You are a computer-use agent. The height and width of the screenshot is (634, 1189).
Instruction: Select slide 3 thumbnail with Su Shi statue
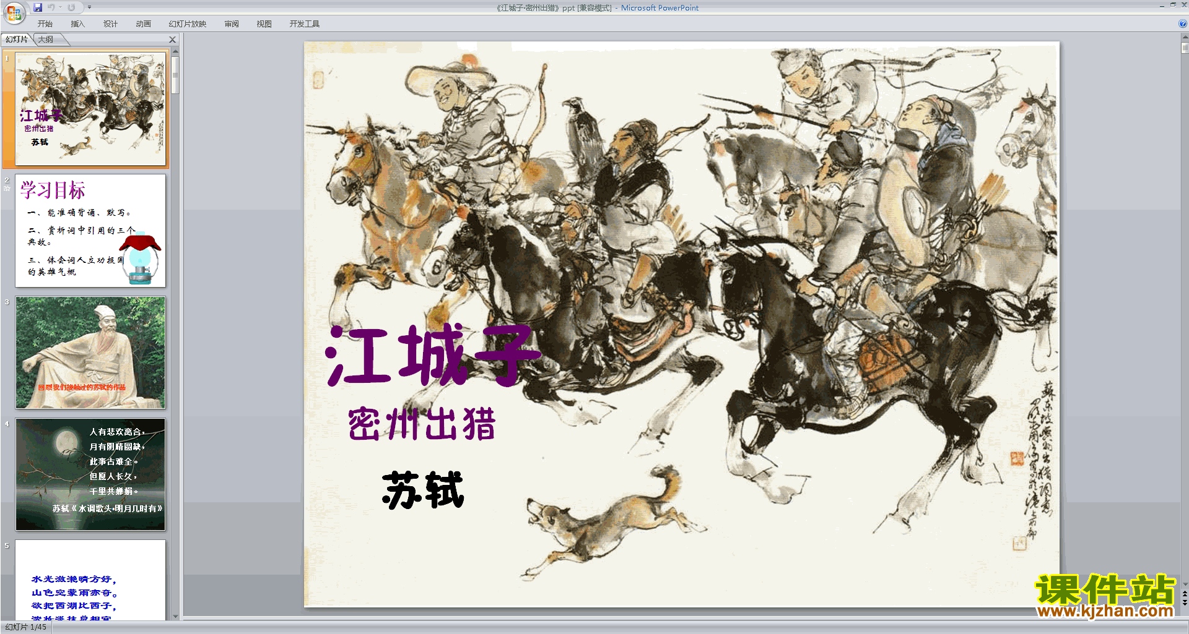(90, 353)
